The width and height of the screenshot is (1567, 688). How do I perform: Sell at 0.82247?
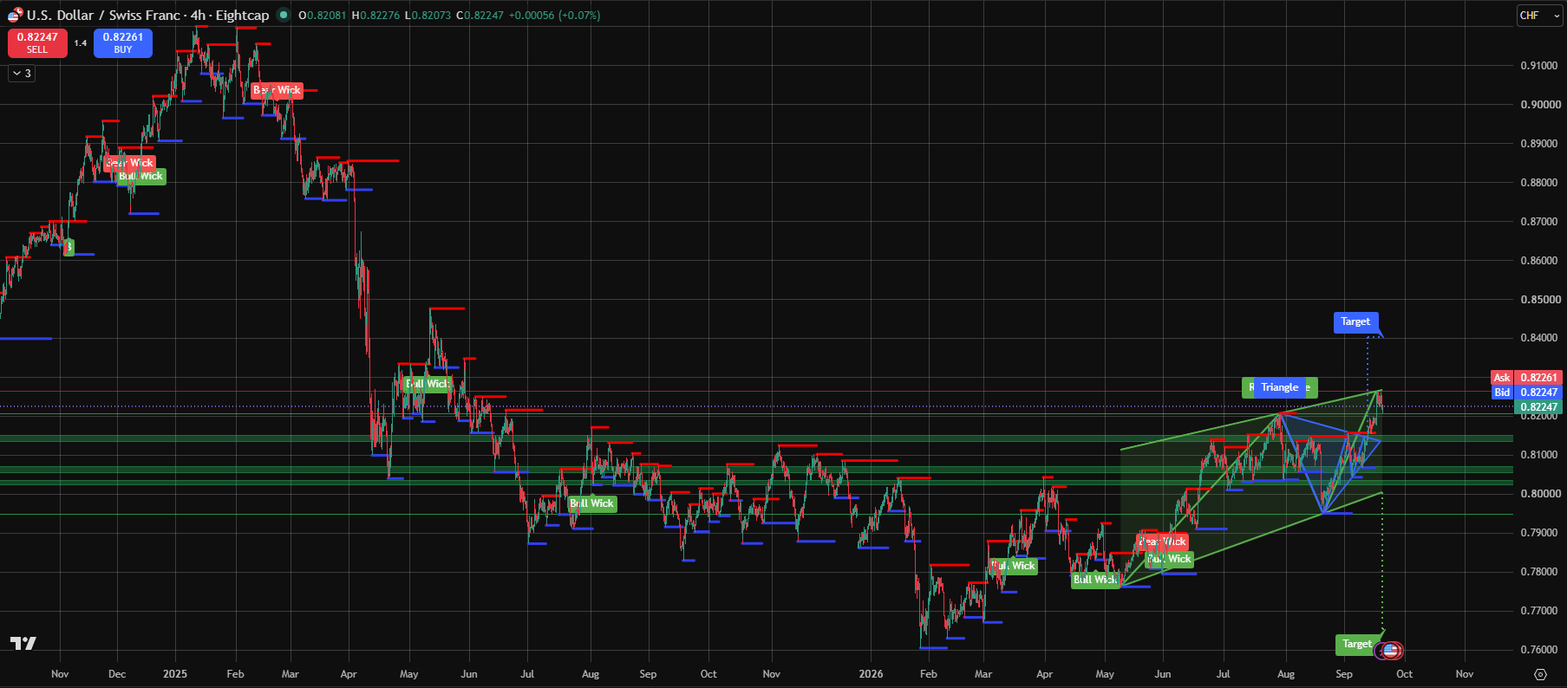(x=37, y=42)
